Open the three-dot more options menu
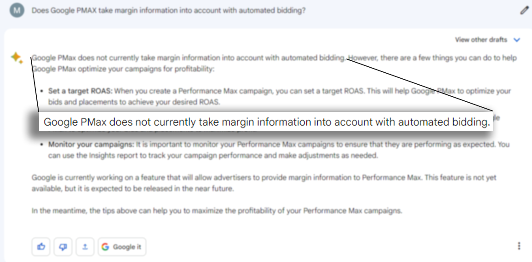Viewport: 532px width, 262px height. point(519,246)
